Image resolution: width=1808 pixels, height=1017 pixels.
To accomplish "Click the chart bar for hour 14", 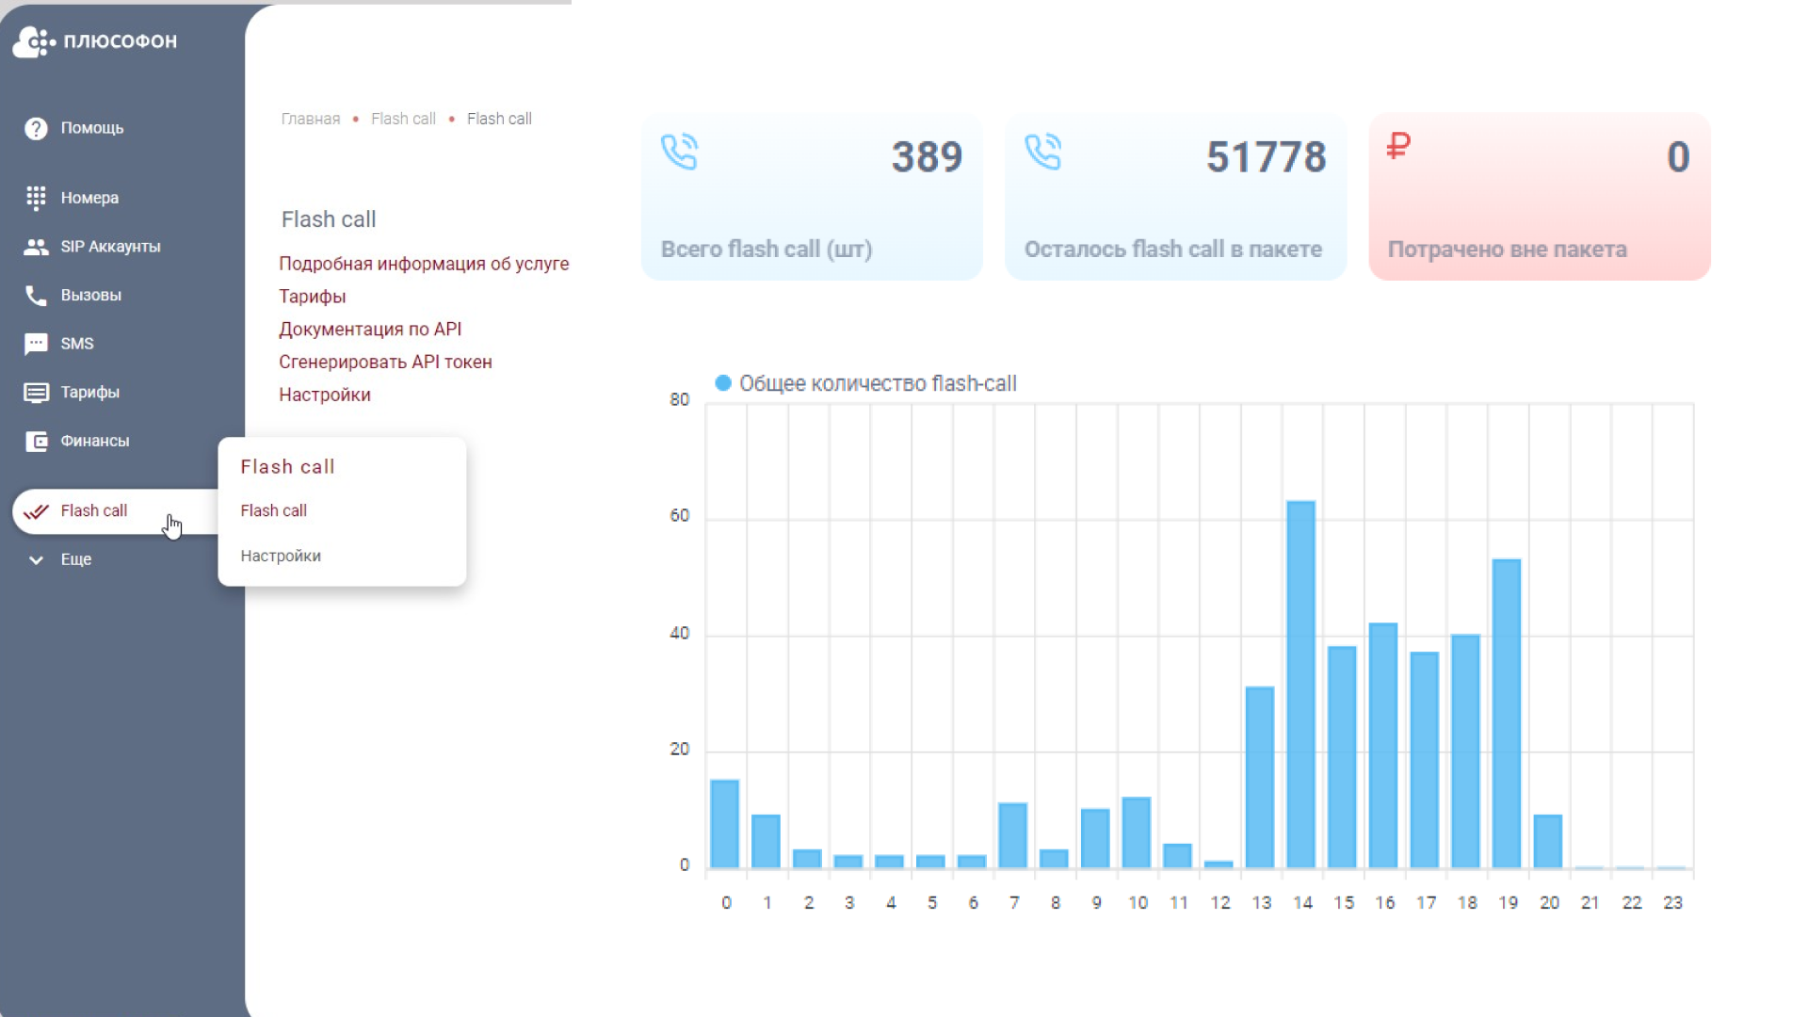I will (x=1301, y=684).
